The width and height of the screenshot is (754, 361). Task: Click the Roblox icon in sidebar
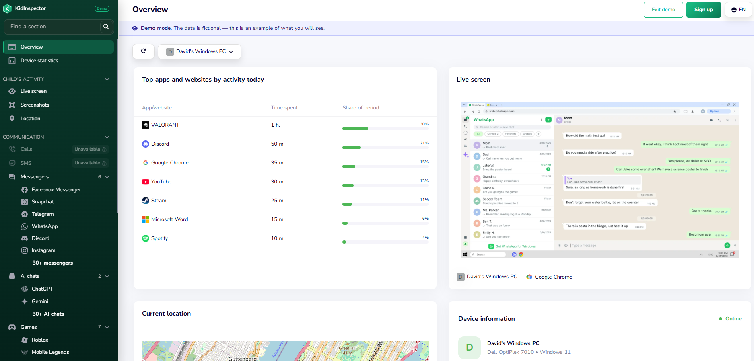click(x=25, y=340)
